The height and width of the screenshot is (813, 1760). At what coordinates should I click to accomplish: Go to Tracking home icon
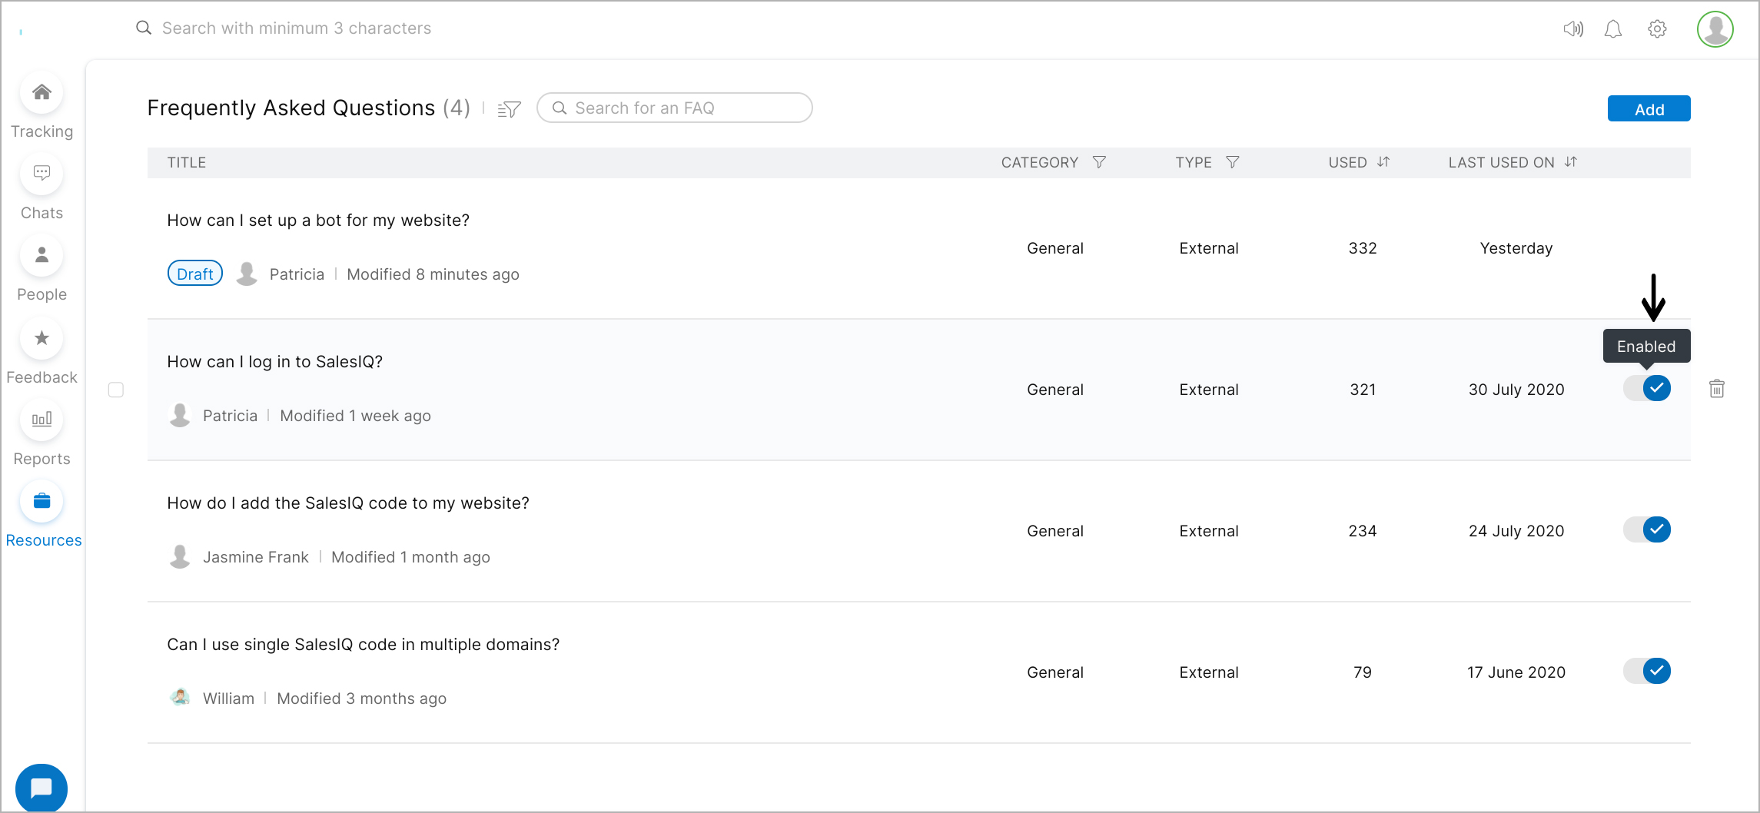[42, 93]
